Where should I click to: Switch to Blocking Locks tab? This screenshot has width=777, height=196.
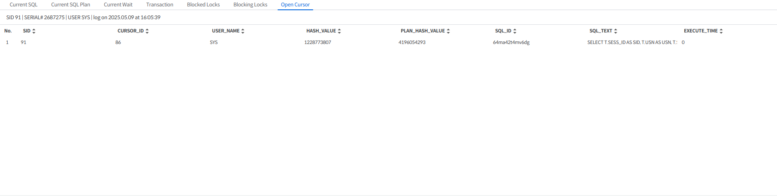tap(250, 5)
